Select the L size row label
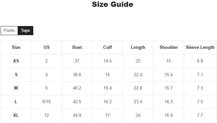This screenshot has width=217, height=123. [x=16, y=102]
